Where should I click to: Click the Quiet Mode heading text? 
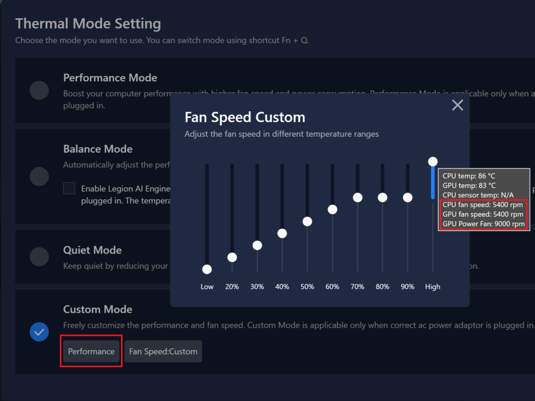click(92, 250)
